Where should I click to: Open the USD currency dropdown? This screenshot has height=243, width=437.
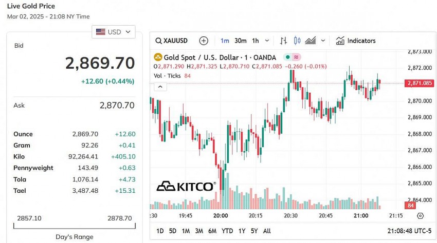pos(113,32)
